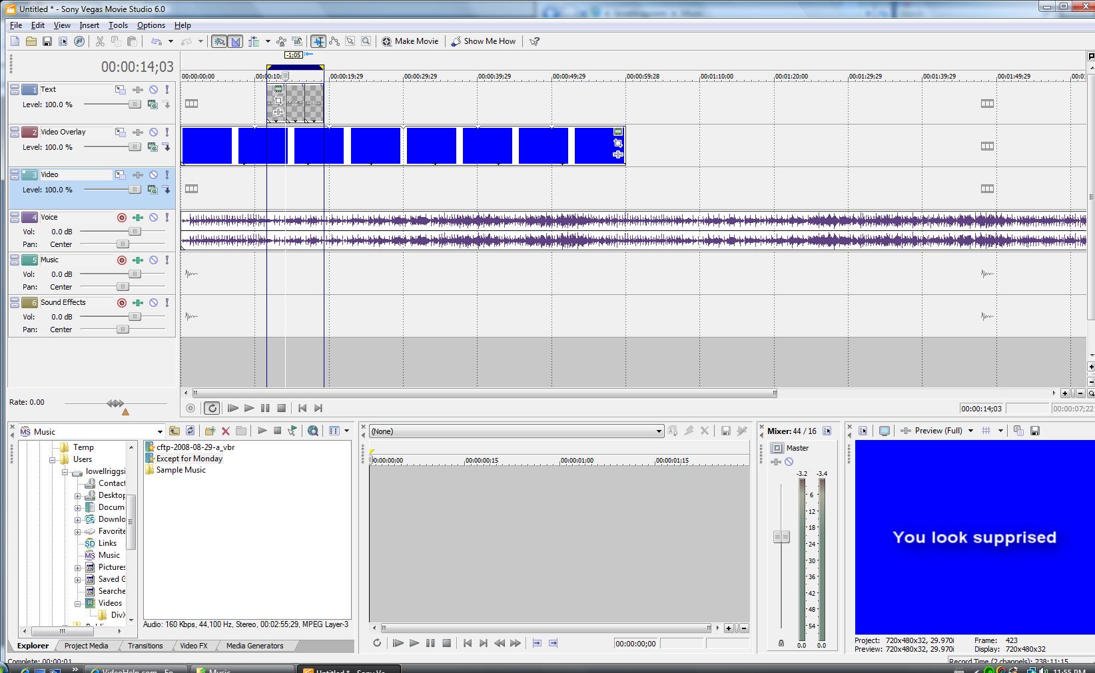Toggle Loop Playback below the timeline
Screen dimensions: 1095x673
[212, 408]
